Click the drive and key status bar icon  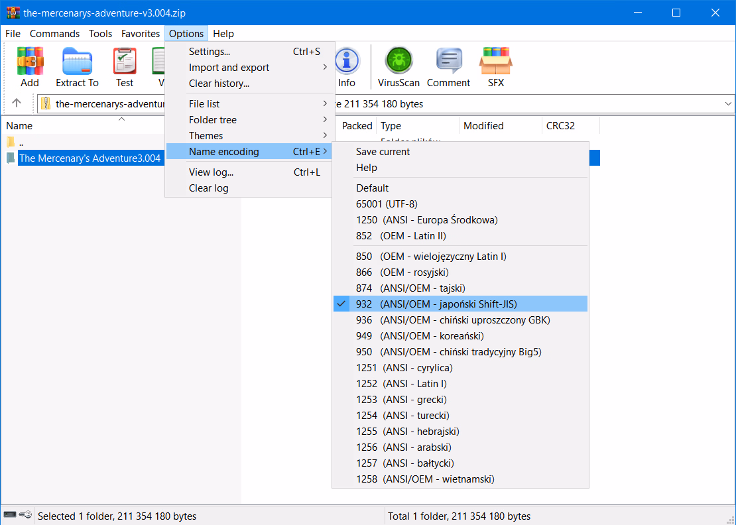tap(17, 515)
